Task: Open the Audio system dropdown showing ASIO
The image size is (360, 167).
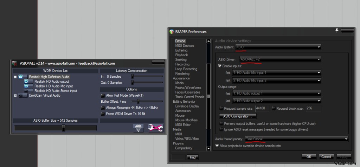Action: pos(278,47)
